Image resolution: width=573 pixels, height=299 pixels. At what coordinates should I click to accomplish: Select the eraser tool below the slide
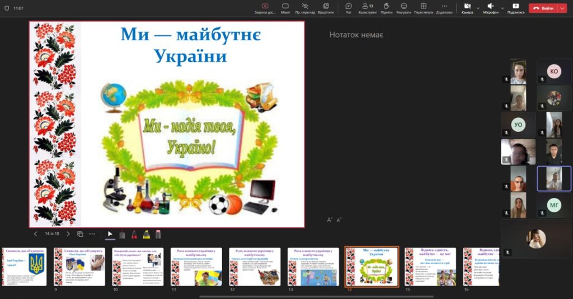(x=158, y=234)
